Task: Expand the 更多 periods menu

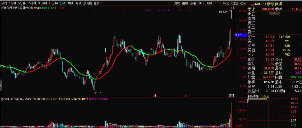Action: tap(98, 3)
